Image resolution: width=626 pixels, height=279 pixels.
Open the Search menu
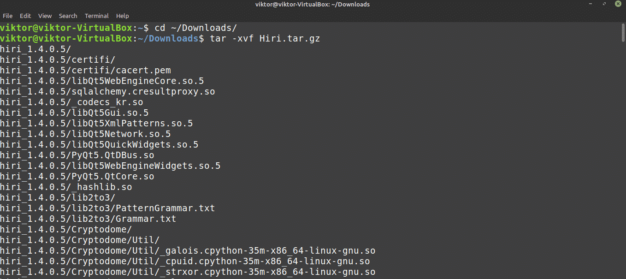68,16
